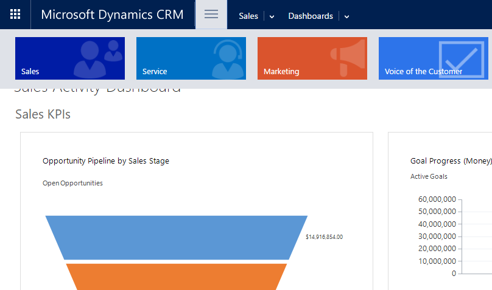Toggle the hamburger navigation menu

(x=211, y=15)
